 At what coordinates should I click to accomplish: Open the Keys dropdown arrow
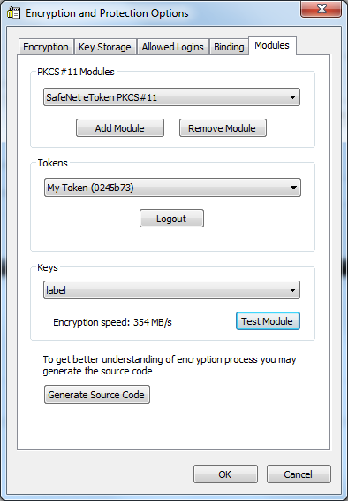(x=292, y=290)
